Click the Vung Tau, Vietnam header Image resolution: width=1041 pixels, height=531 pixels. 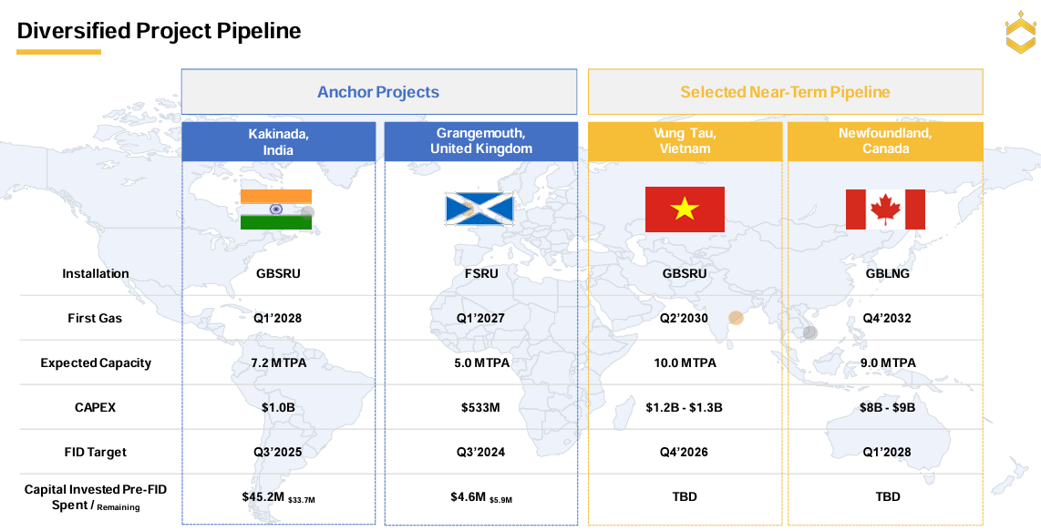pyautogui.click(x=685, y=141)
